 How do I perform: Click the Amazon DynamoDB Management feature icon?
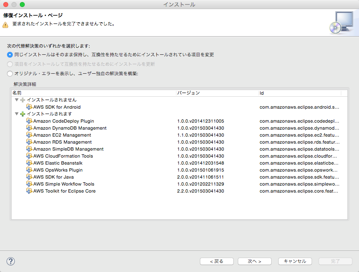click(x=29, y=128)
